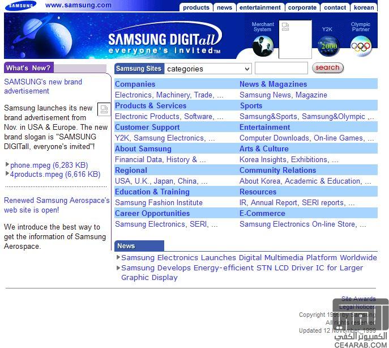Click broken image in banner

pos(295,39)
